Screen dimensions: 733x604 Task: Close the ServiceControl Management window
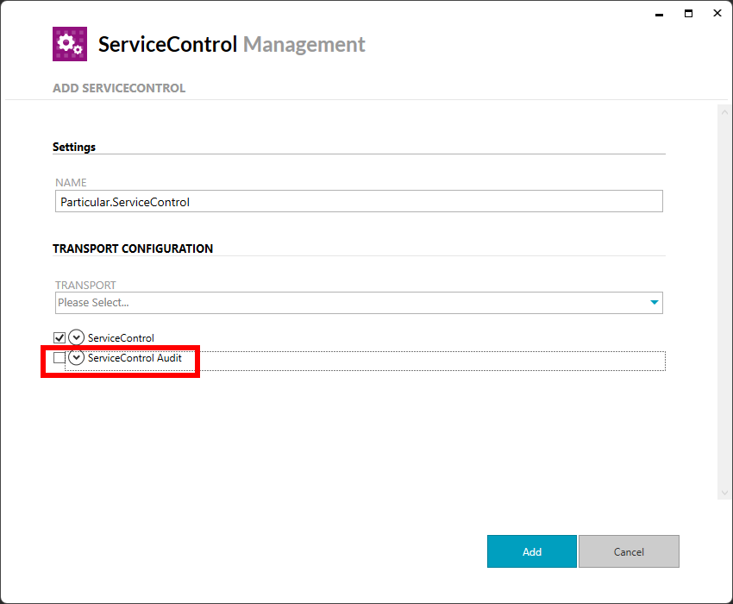[717, 13]
